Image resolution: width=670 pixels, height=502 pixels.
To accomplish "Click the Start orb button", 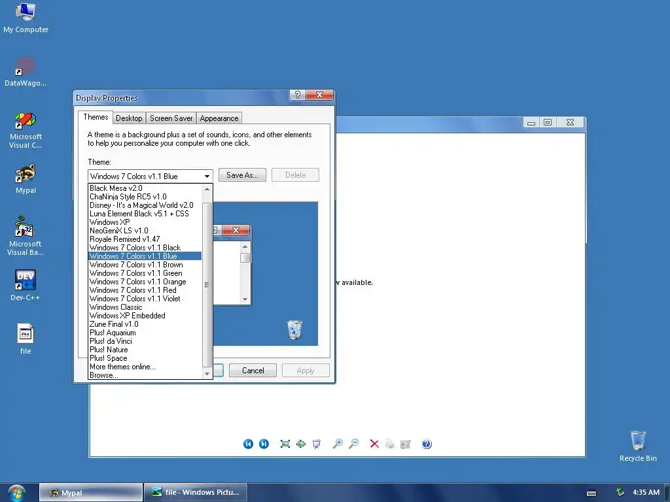I will coord(16,493).
